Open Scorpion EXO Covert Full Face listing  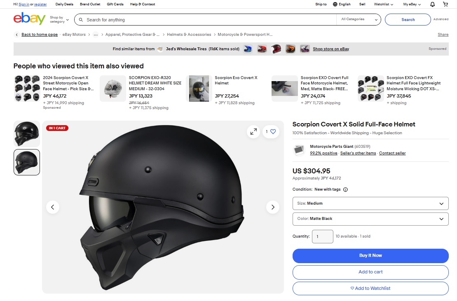(324, 83)
